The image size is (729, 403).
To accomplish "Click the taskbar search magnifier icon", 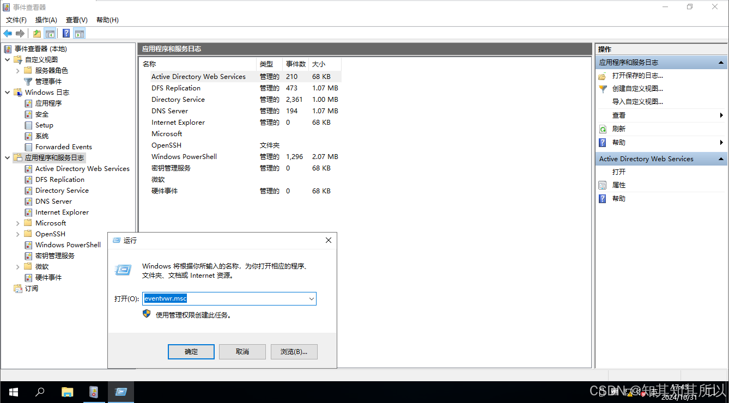I will point(40,392).
